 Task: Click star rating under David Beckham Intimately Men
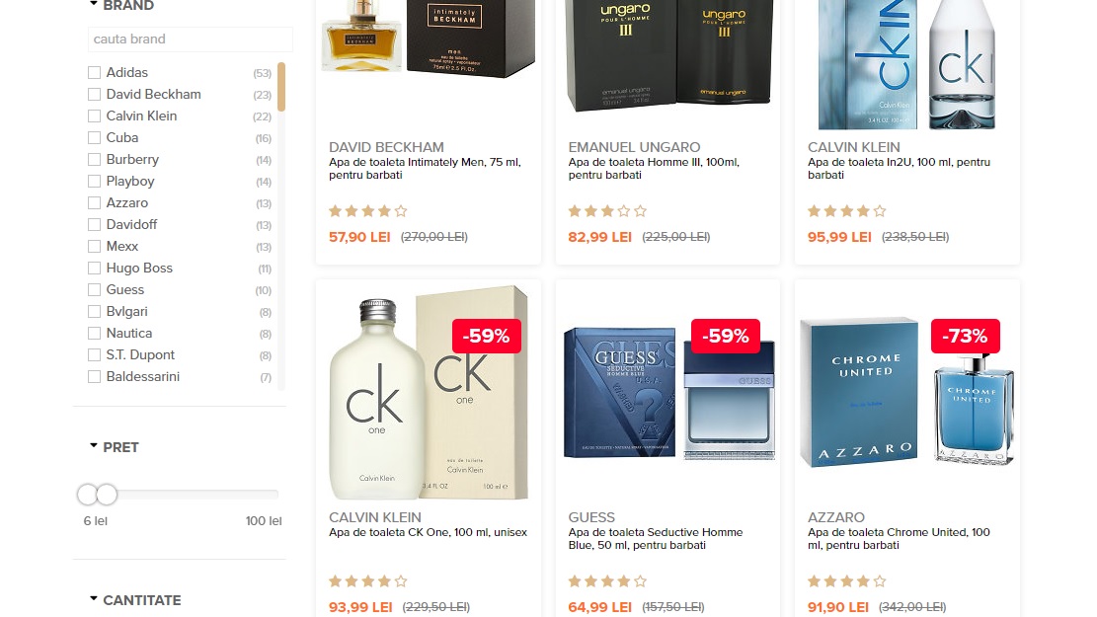pos(368,210)
